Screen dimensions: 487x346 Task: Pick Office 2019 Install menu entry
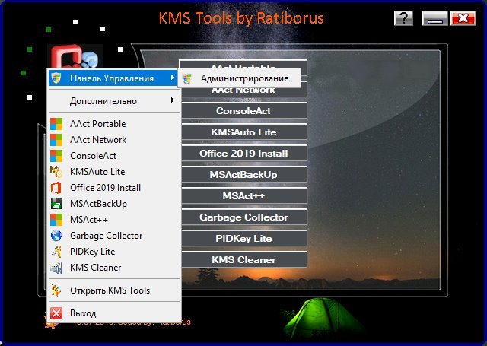click(x=113, y=188)
